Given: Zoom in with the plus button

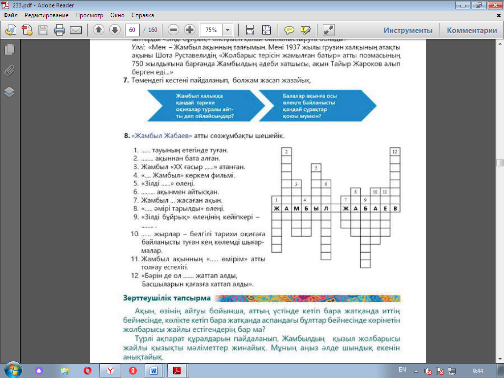Looking at the screenshot, I should click(189, 30).
